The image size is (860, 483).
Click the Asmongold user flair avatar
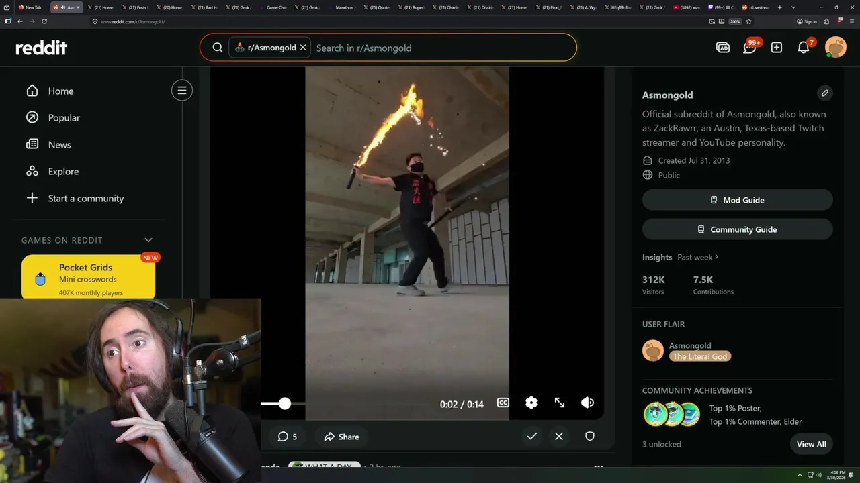coord(653,351)
